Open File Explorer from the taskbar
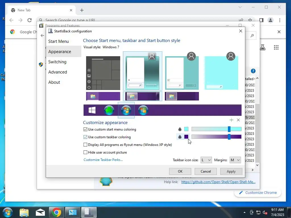Screen dimensions: 291x218 (x=24, y=212)
